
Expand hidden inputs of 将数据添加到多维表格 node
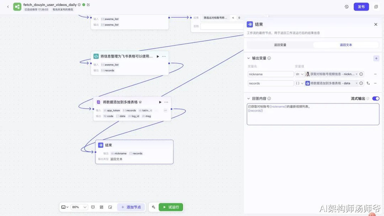click(x=165, y=110)
